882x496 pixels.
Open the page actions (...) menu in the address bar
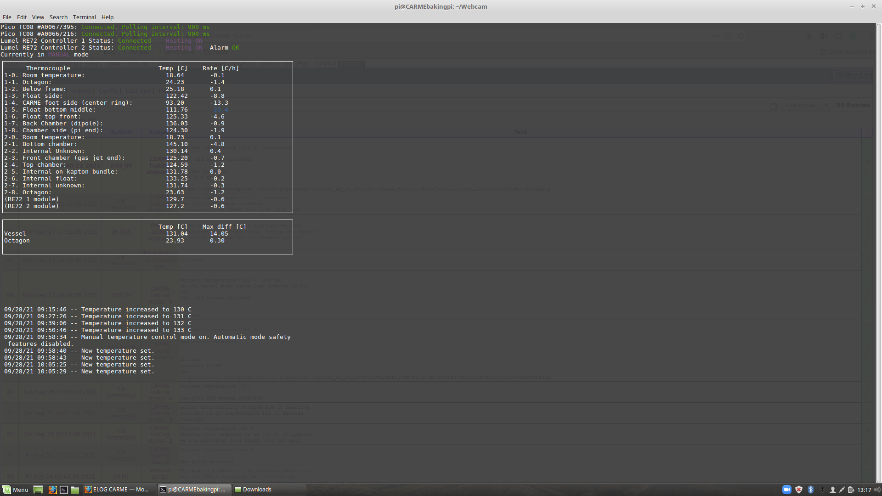pyautogui.click(x=715, y=36)
